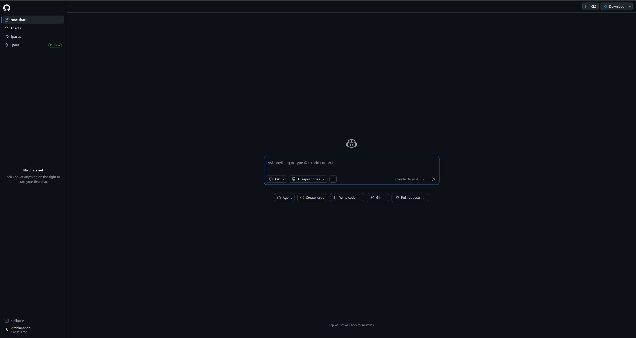Click the send message arrow icon

tap(433, 179)
